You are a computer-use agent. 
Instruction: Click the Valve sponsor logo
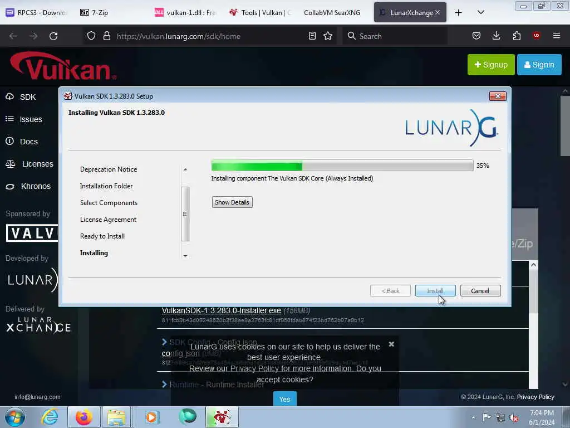click(32, 233)
